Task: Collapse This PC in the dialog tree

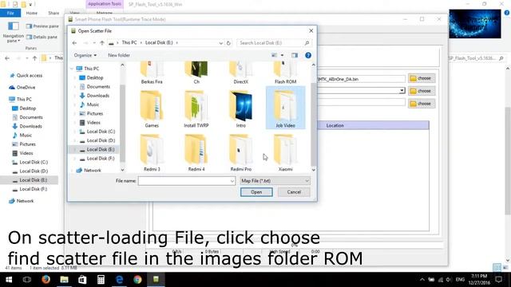Action: [x=72, y=69]
